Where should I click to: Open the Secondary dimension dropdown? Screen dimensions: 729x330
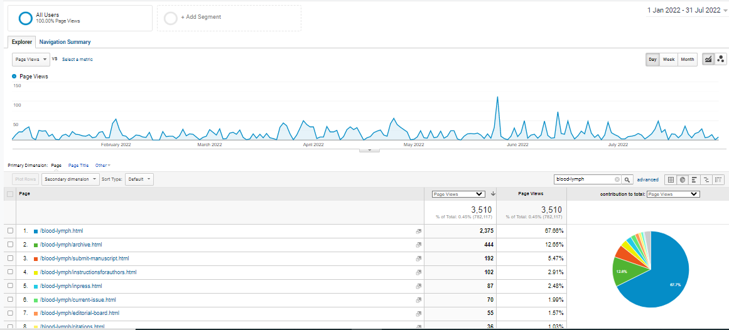point(70,179)
